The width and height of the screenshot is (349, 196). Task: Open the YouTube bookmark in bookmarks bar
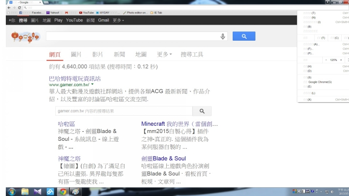[x=86, y=13]
